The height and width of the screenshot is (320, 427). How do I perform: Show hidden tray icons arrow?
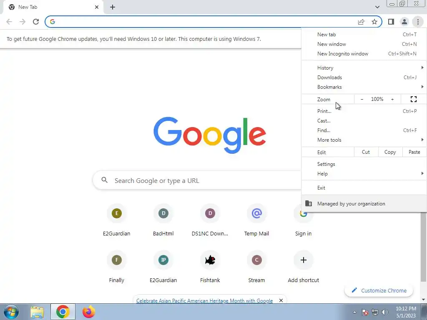(x=354, y=312)
